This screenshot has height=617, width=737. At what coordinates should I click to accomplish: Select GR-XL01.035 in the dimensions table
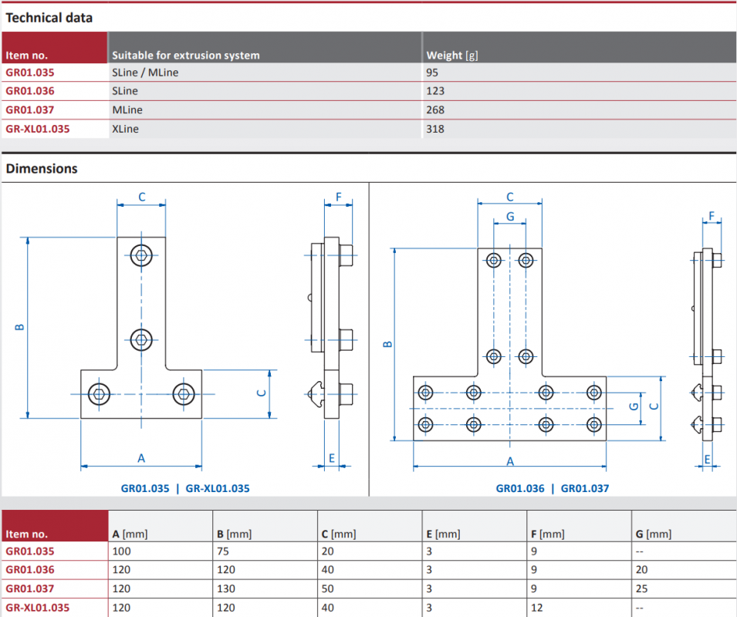tap(38, 608)
